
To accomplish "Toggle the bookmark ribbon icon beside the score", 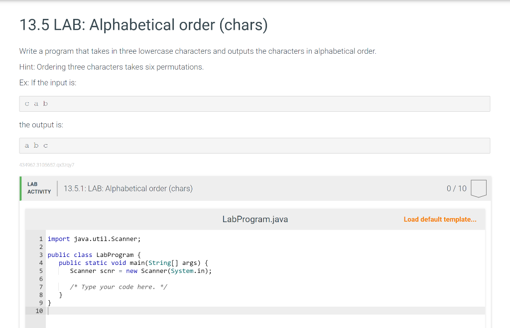I will (x=478, y=188).
